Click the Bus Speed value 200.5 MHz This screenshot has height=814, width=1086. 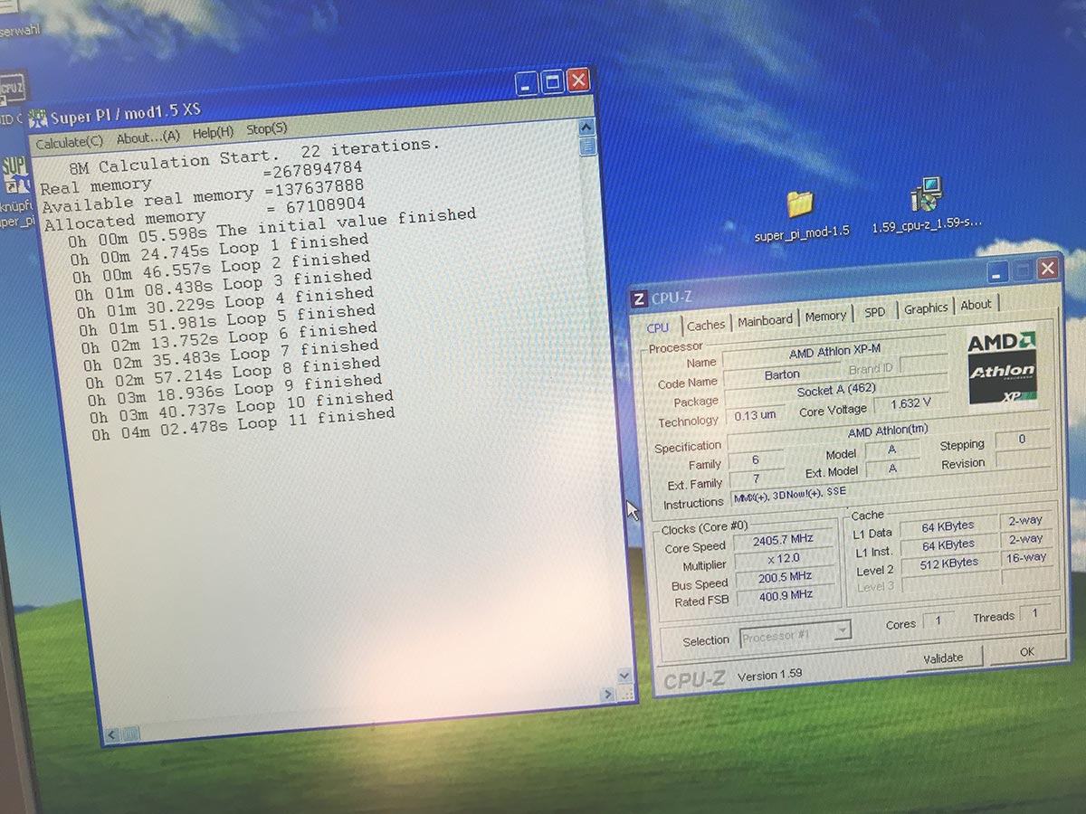(x=786, y=578)
